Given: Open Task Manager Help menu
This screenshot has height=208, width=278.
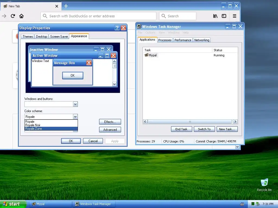Looking at the screenshot, I should pos(186,32).
